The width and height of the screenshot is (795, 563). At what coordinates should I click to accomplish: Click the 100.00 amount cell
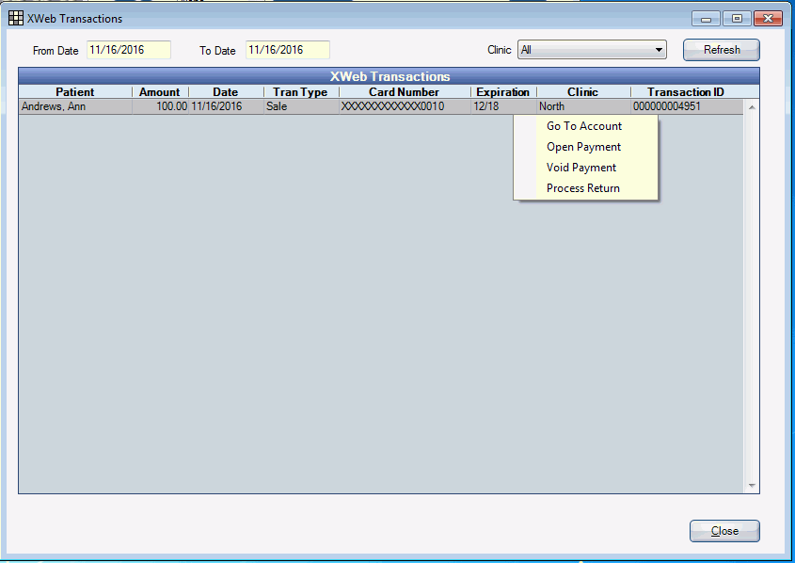160,106
